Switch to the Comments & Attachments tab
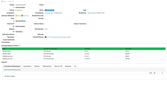The width and height of the screenshot is (167, 104). click(12, 66)
